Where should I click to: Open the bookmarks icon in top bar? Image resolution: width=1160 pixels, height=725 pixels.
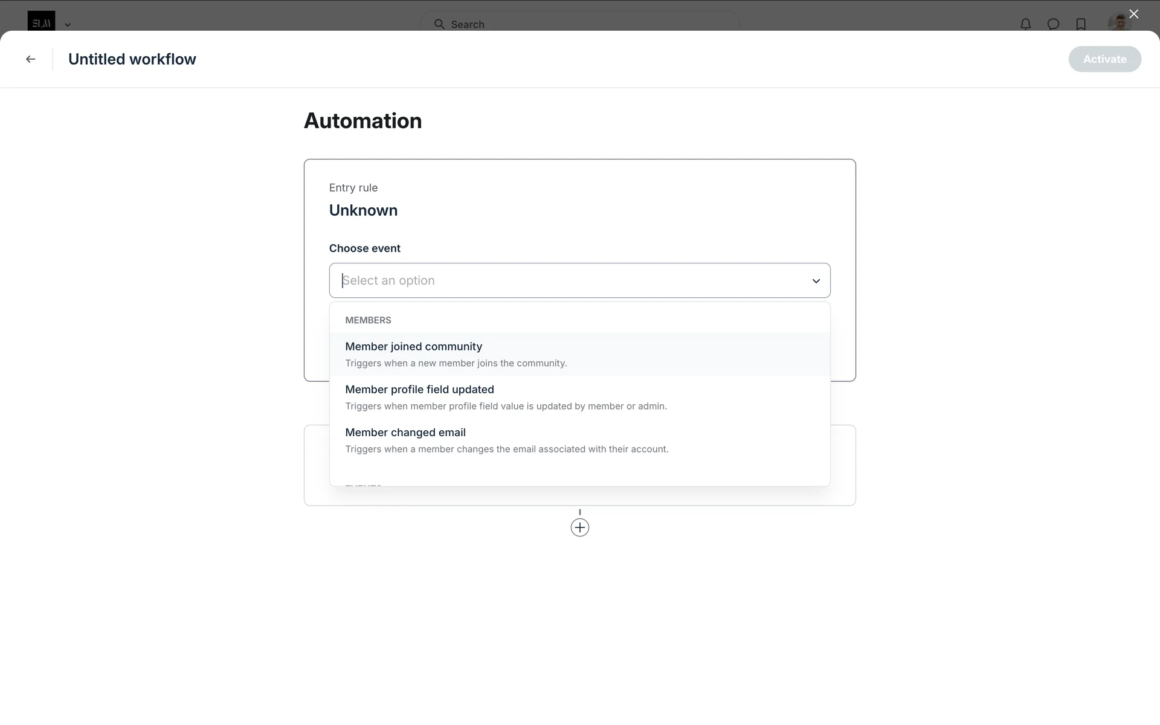tap(1081, 24)
